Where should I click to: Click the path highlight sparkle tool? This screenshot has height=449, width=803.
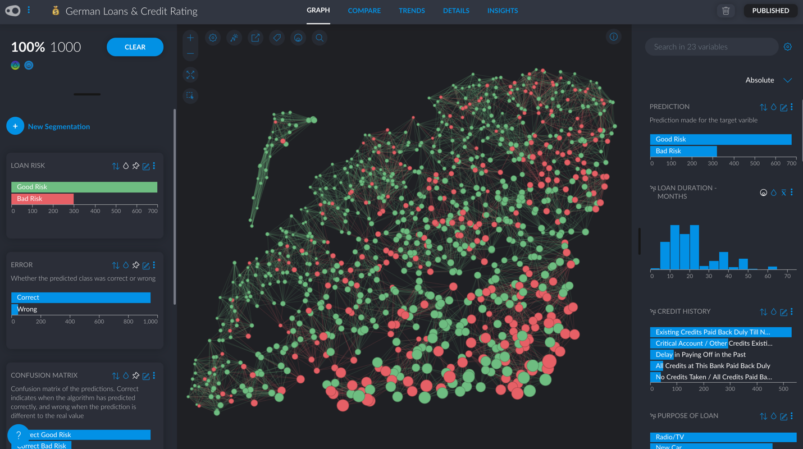coord(234,38)
